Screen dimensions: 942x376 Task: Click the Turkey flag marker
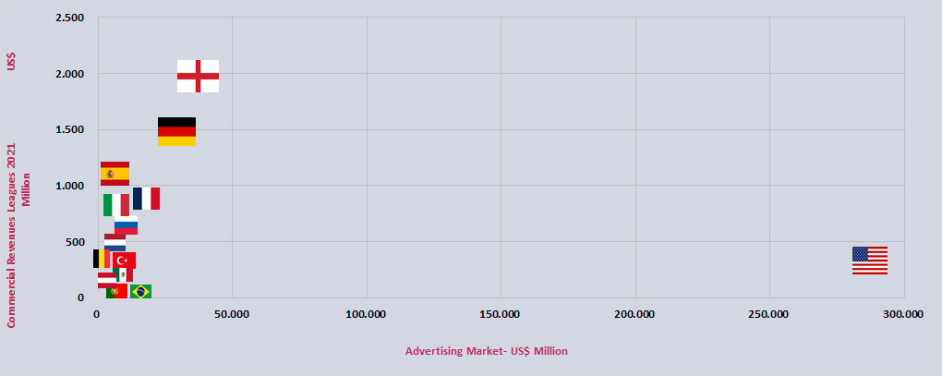tap(124, 261)
